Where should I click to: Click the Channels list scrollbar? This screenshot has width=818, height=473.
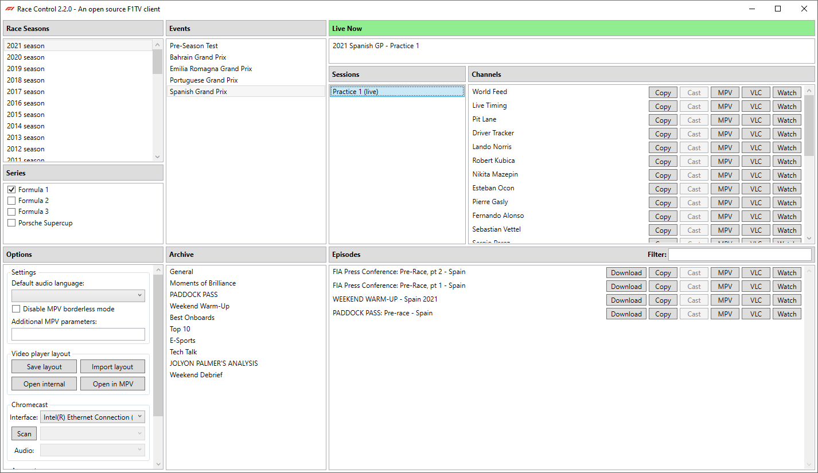tap(809, 126)
